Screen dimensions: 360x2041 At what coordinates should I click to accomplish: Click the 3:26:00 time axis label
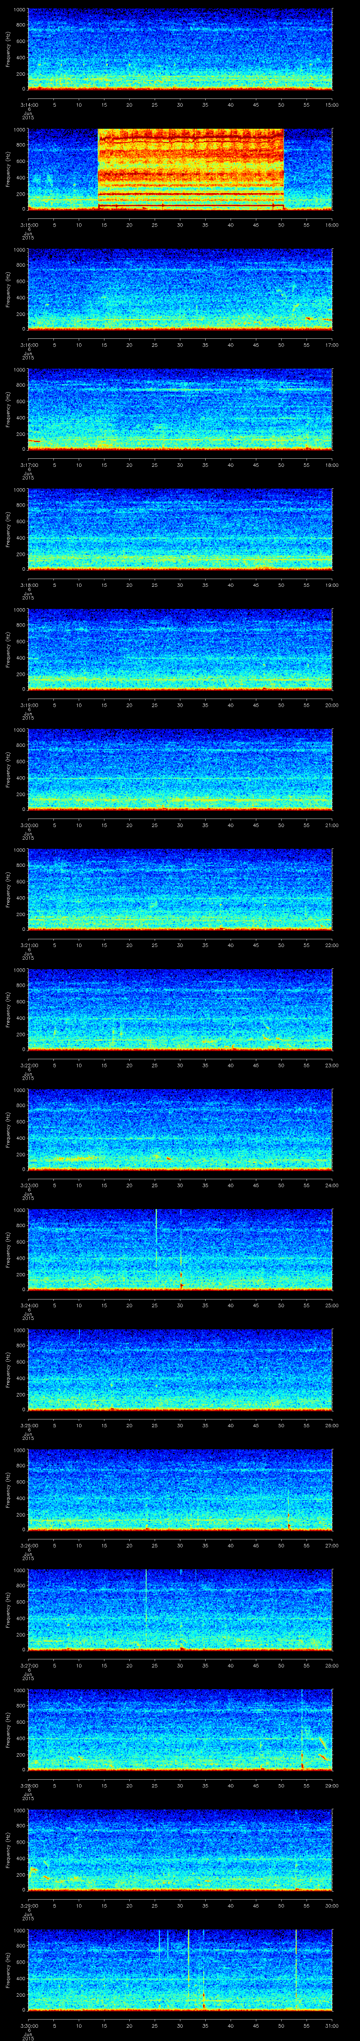coord(28,1545)
